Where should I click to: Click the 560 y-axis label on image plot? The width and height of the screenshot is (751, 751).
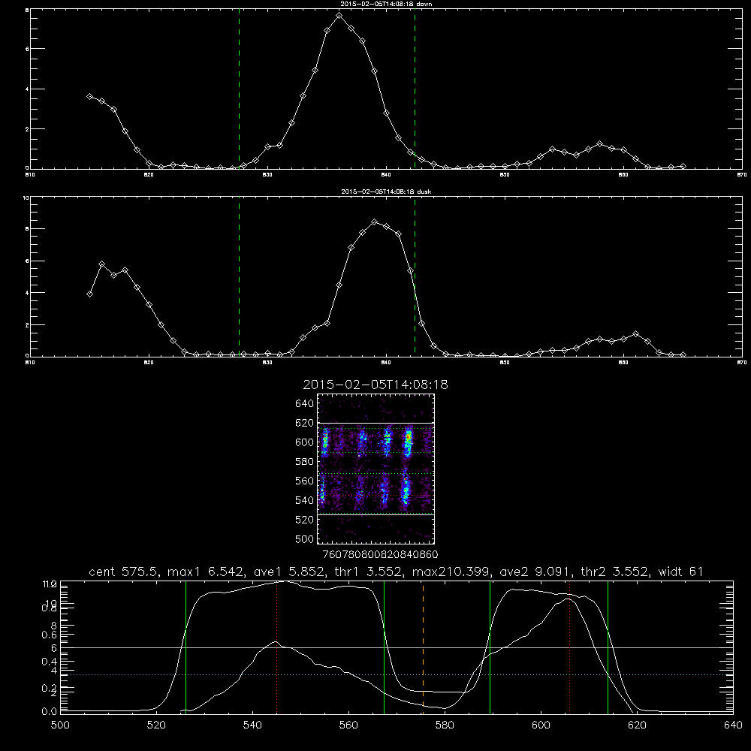pyautogui.click(x=305, y=481)
